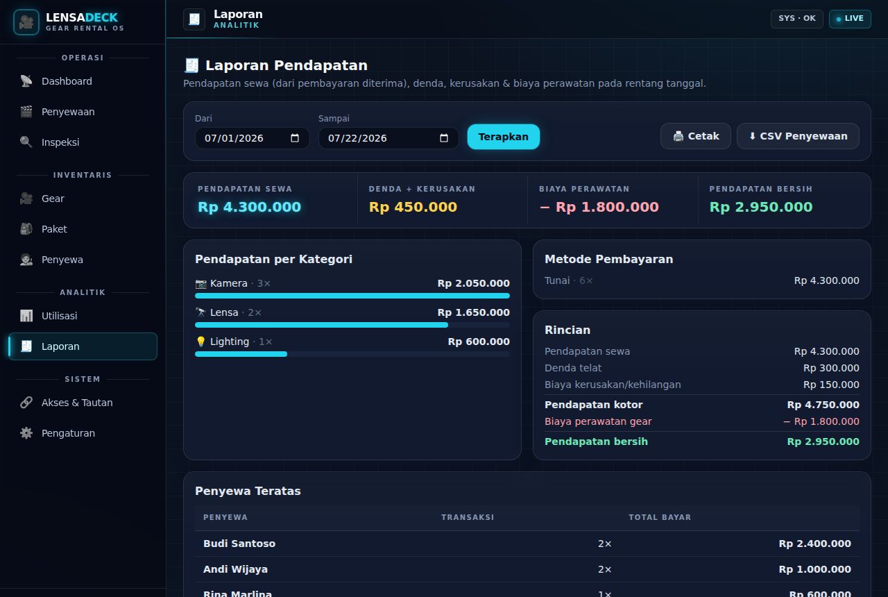The width and height of the screenshot is (888, 597).
Task: Click the Transaksi column header
Action: click(468, 517)
